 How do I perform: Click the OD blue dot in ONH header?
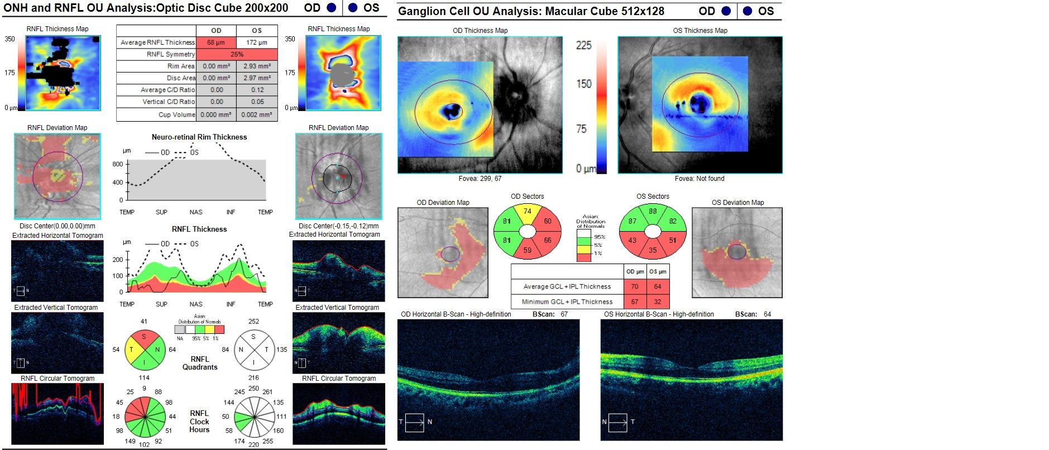[x=332, y=8]
